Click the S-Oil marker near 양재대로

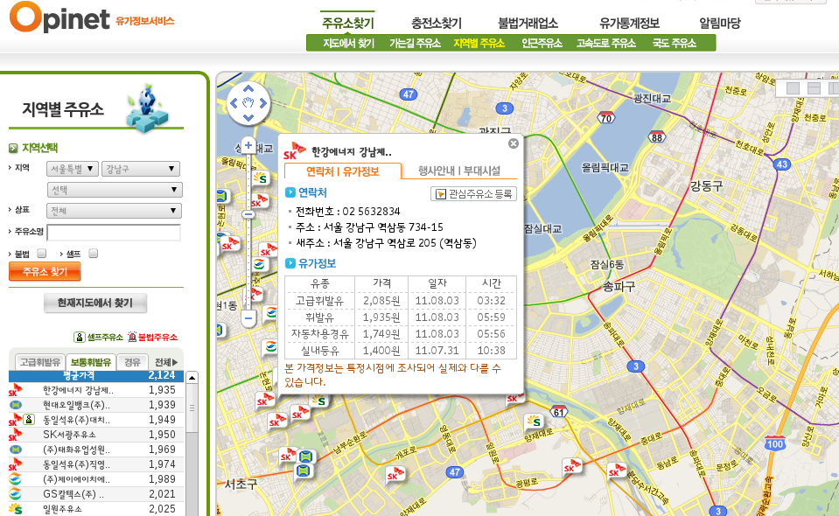tap(534, 422)
